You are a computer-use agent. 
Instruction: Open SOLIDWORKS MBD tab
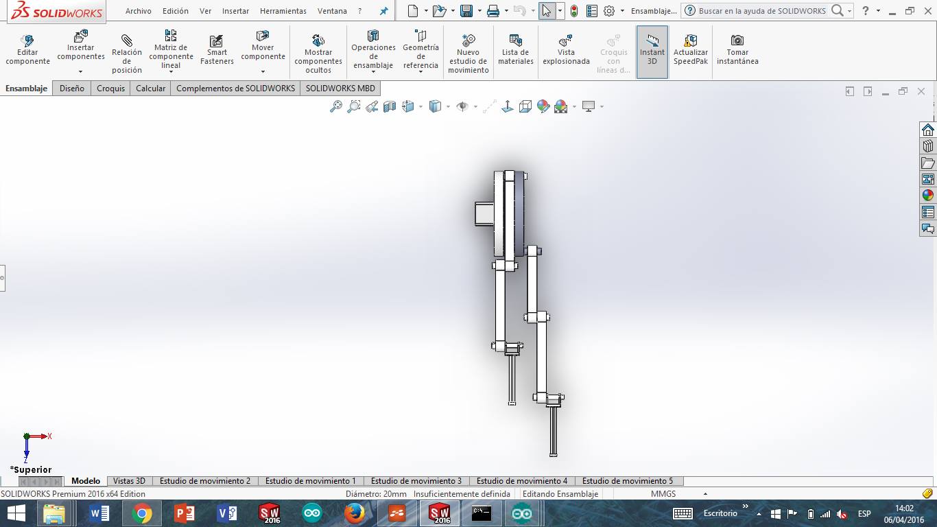(x=340, y=88)
